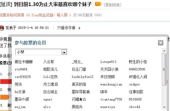Open member 白玉门番's profile
This screenshot has height=111, width=170.
coord(79,69)
